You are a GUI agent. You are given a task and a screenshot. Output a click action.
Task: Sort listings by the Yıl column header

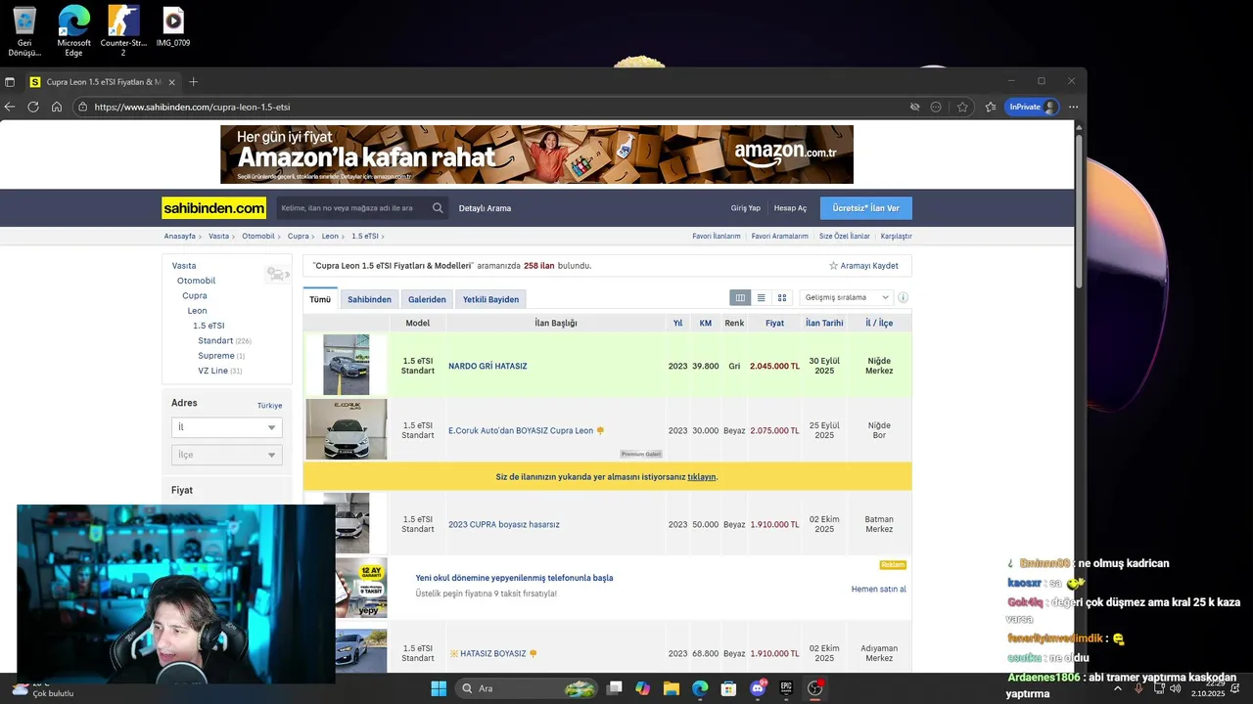pyautogui.click(x=677, y=323)
